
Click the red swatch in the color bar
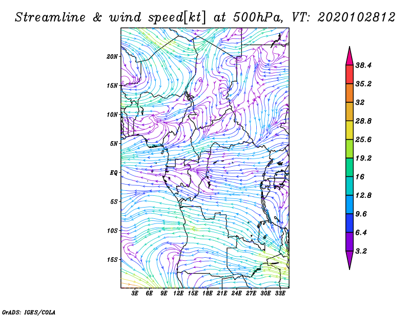[349, 75]
